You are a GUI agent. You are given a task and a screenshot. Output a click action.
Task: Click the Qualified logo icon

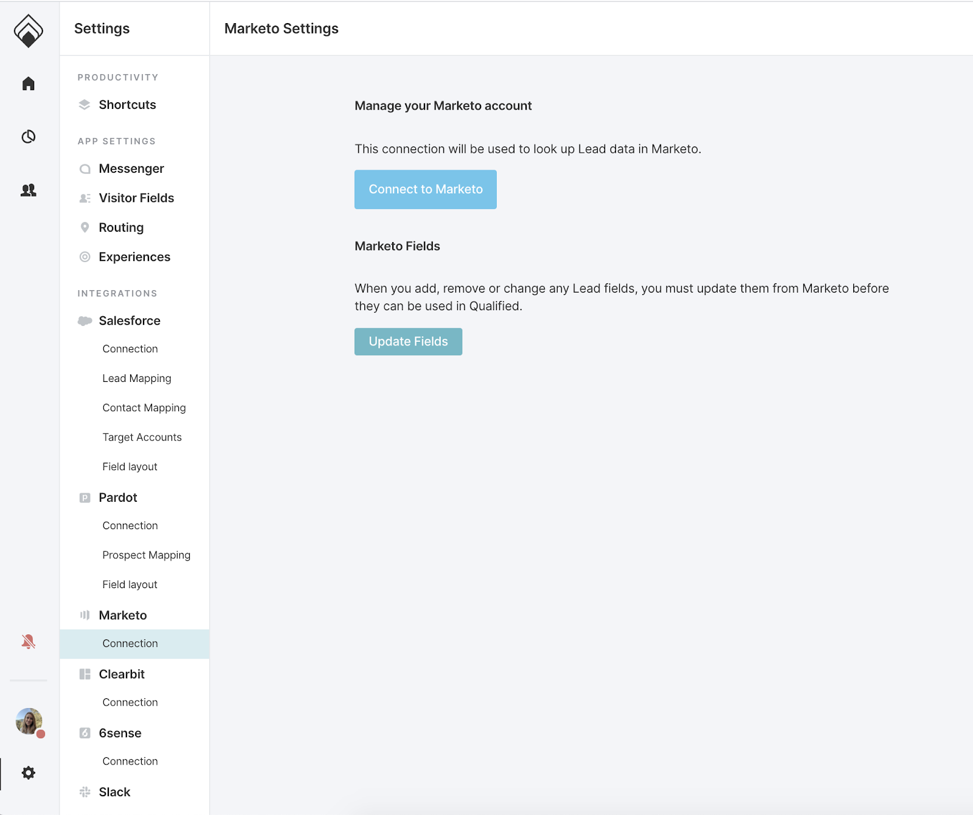pyautogui.click(x=29, y=30)
